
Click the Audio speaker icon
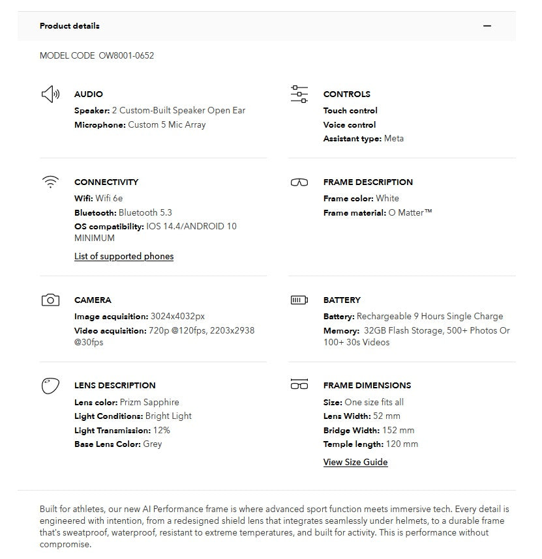(x=50, y=94)
